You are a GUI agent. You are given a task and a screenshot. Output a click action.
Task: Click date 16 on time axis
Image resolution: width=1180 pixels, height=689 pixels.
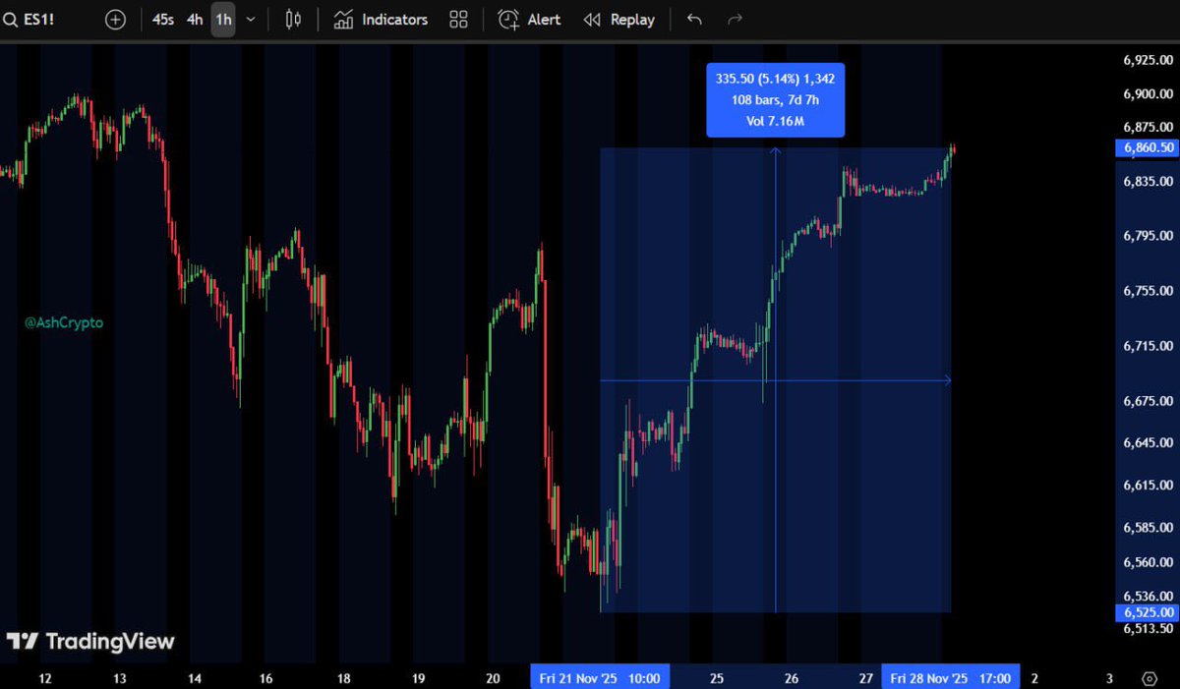pyautogui.click(x=266, y=678)
